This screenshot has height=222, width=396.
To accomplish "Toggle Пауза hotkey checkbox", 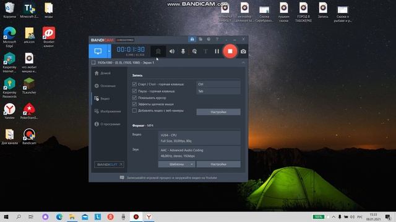I will tap(134, 91).
